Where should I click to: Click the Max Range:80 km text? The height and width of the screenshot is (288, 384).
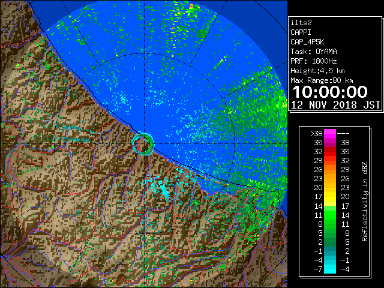322,80
